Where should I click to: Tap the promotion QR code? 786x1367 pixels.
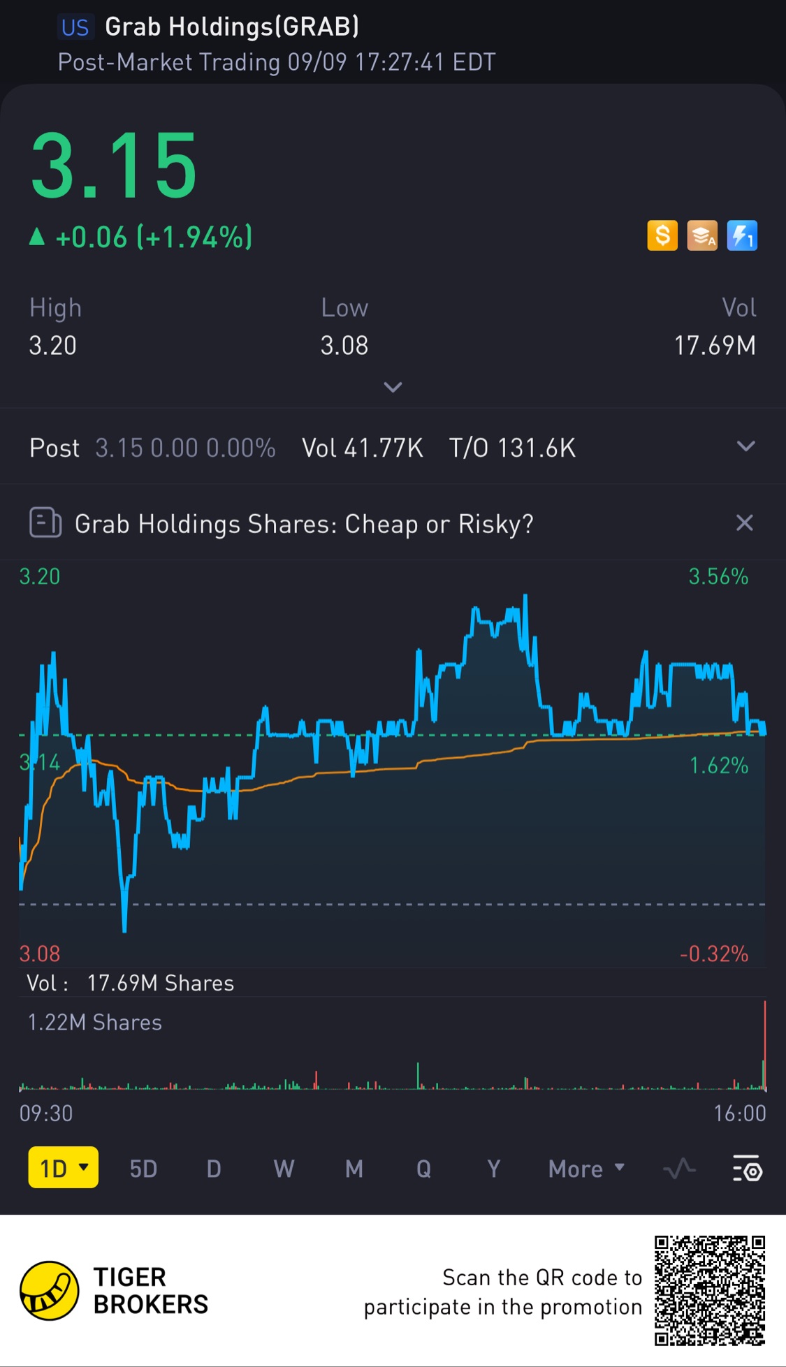(x=709, y=1290)
